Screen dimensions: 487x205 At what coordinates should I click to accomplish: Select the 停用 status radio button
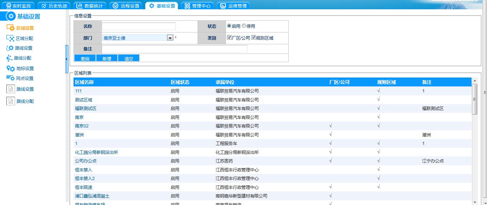point(244,26)
